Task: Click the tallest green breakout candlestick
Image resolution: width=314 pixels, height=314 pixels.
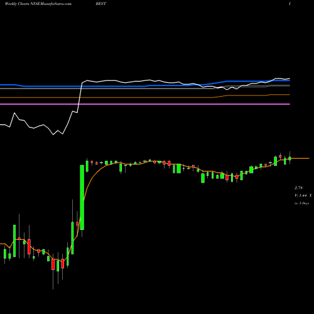Action: tap(82, 197)
